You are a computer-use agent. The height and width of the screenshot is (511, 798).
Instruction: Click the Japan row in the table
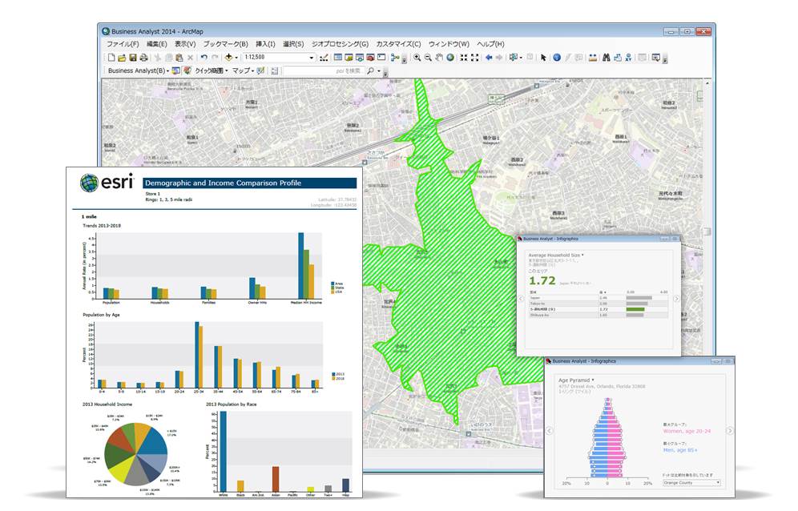598,298
